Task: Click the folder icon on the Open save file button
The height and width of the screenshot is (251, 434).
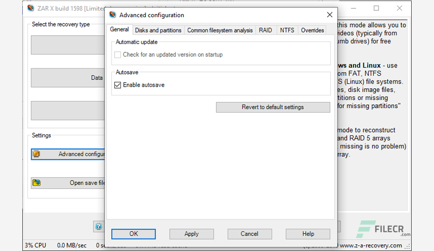Action: [x=36, y=183]
